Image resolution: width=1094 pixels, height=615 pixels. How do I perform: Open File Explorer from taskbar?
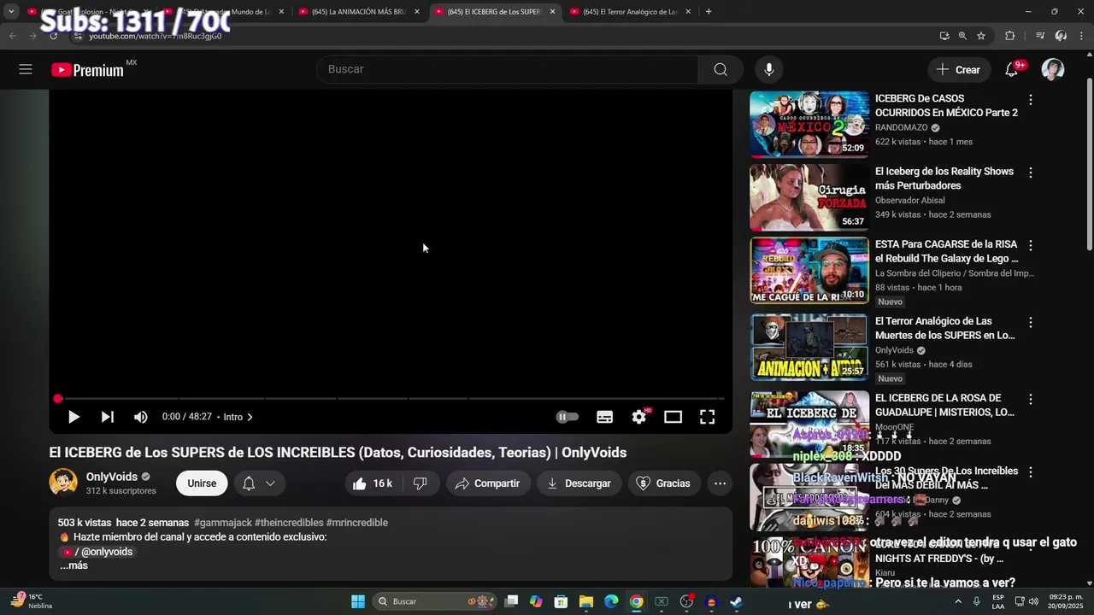(586, 601)
